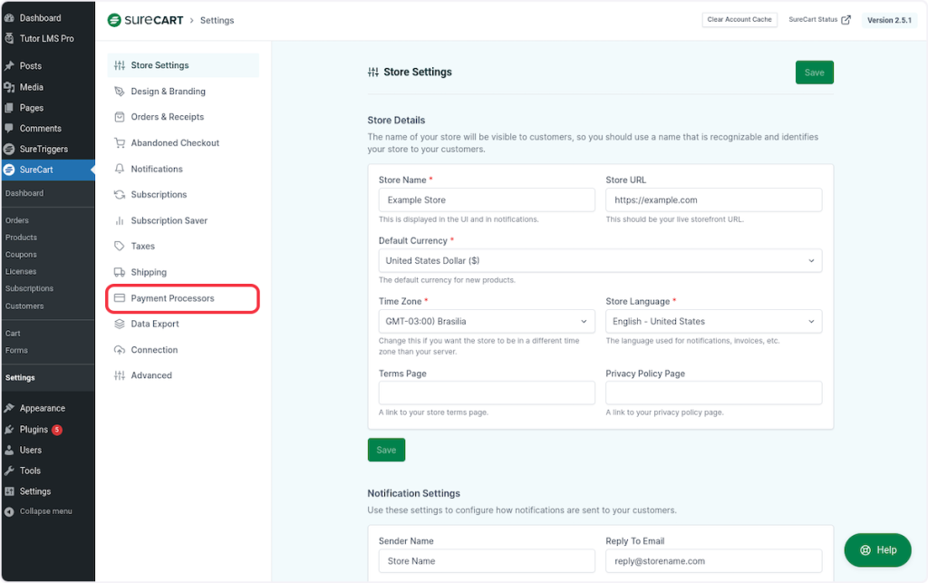Open the floating Help button

pyautogui.click(x=877, y=549)
